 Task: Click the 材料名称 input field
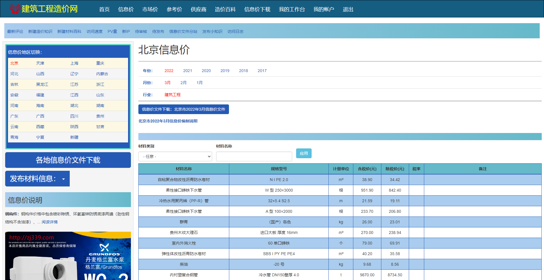click(254, 156)
